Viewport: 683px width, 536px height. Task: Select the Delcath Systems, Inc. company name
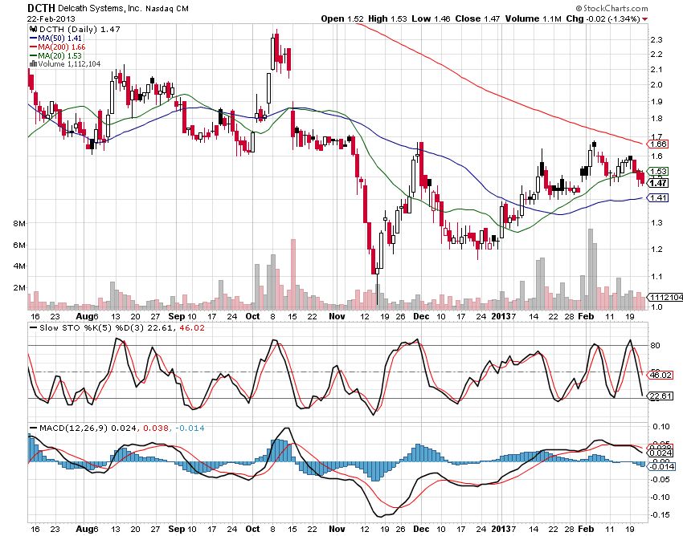click(x=100, y=8)
